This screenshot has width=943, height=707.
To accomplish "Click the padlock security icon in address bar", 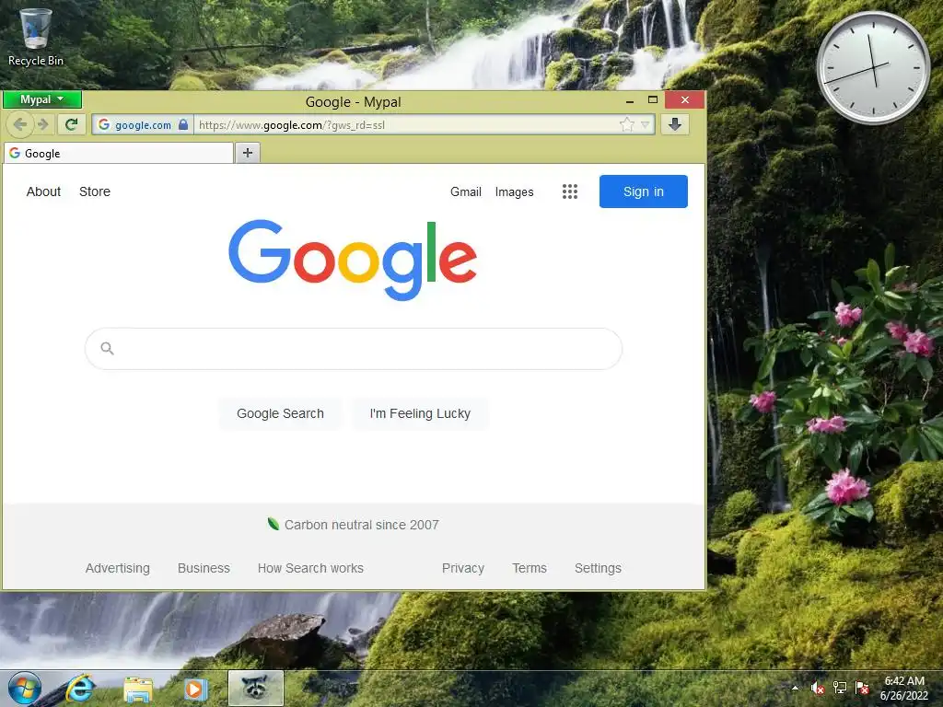I will [183, 124].
